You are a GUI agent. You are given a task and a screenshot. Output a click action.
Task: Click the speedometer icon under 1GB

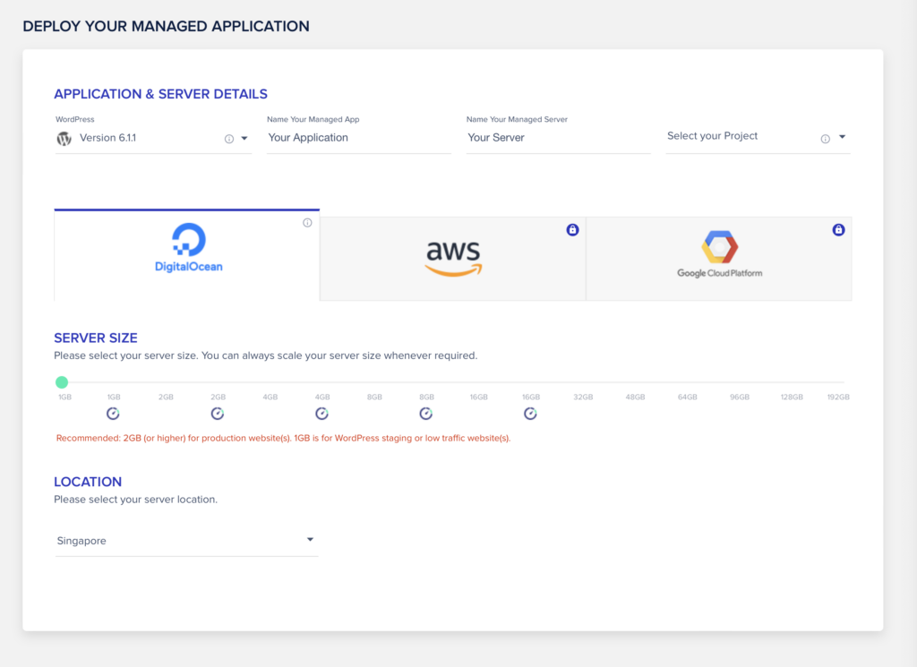(x=113, y=414)
